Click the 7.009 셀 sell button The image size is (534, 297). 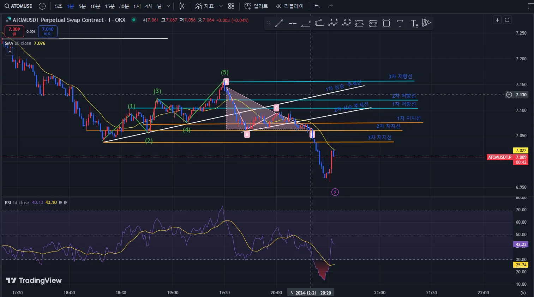14,31
